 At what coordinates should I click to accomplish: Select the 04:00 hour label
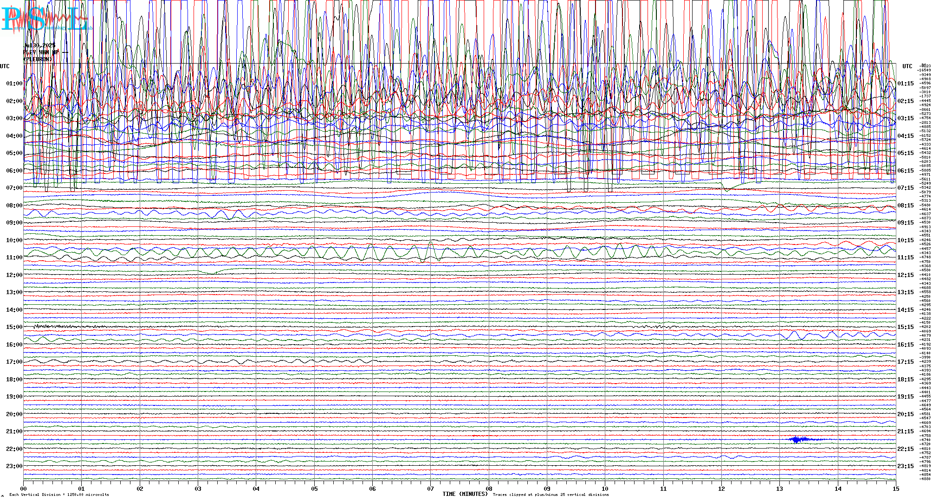pyautogui.click(x=14, y=136)
